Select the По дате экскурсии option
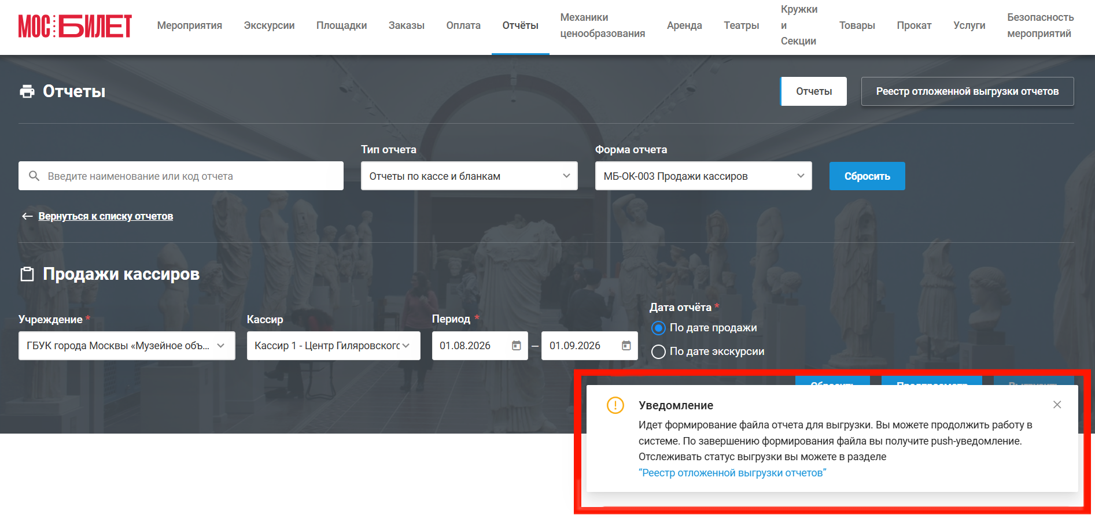 (x=658, y=351)
